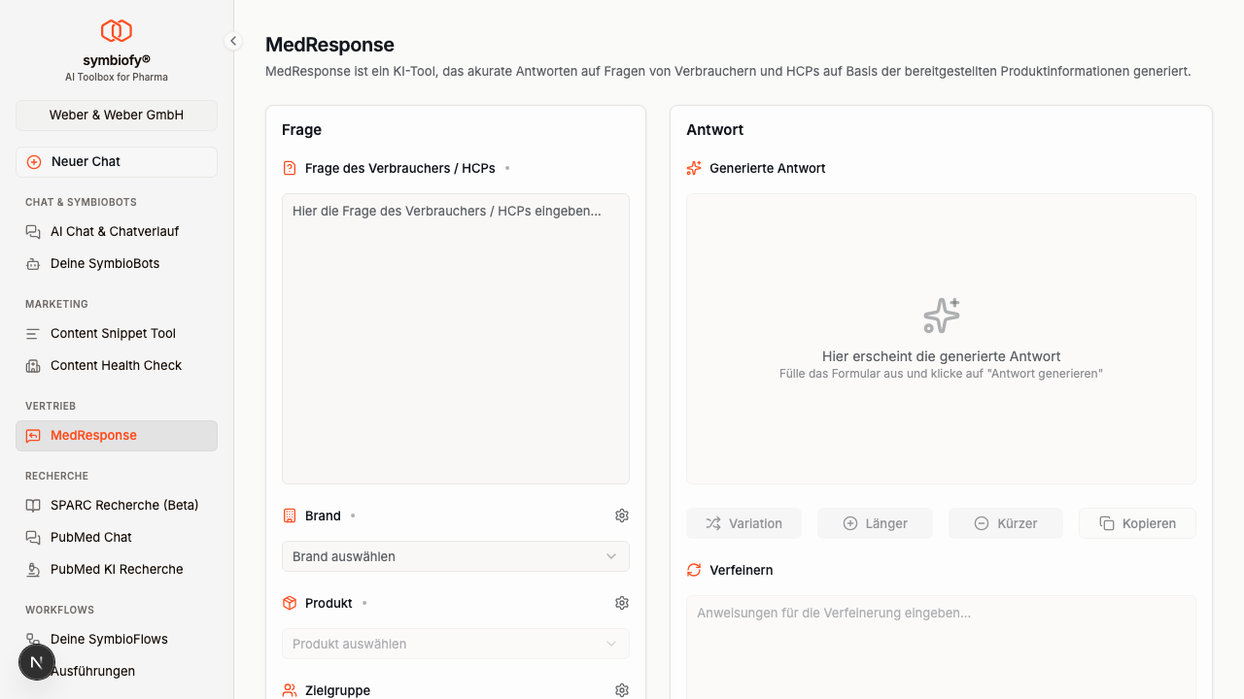Click the Kopieren copy button
Viewport: 1244px width, 699px height.
pos(1137,523)
